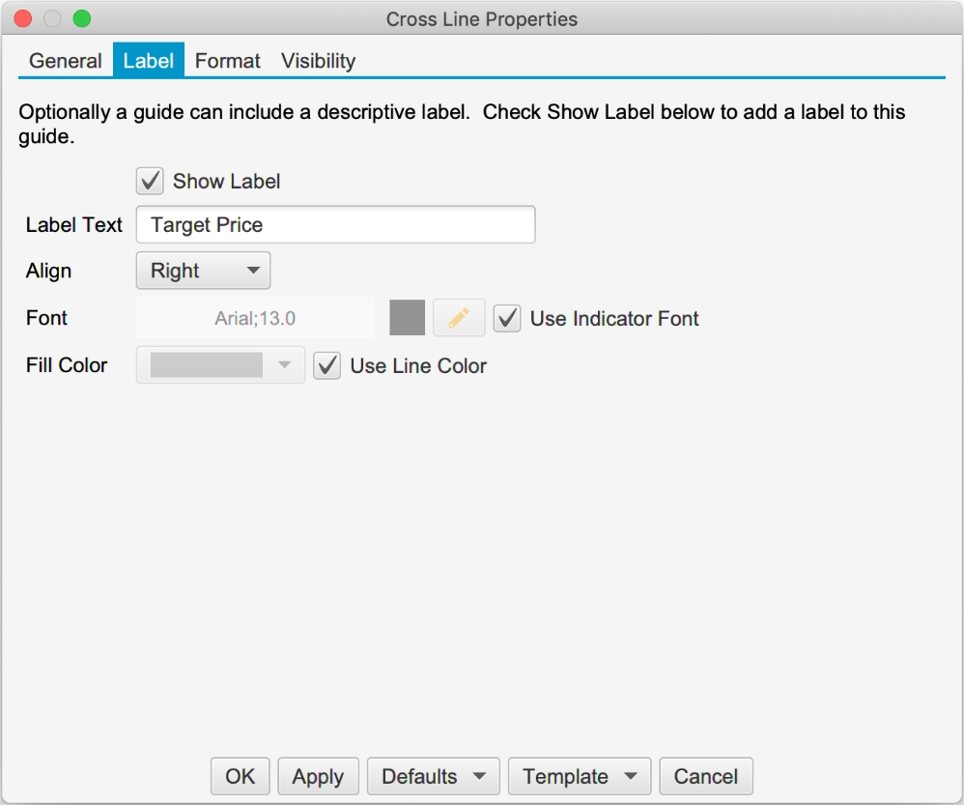The width and height of the screenshot is (964, 805).
Task: Click the Apply button
Action: click(x=318, y=776)
